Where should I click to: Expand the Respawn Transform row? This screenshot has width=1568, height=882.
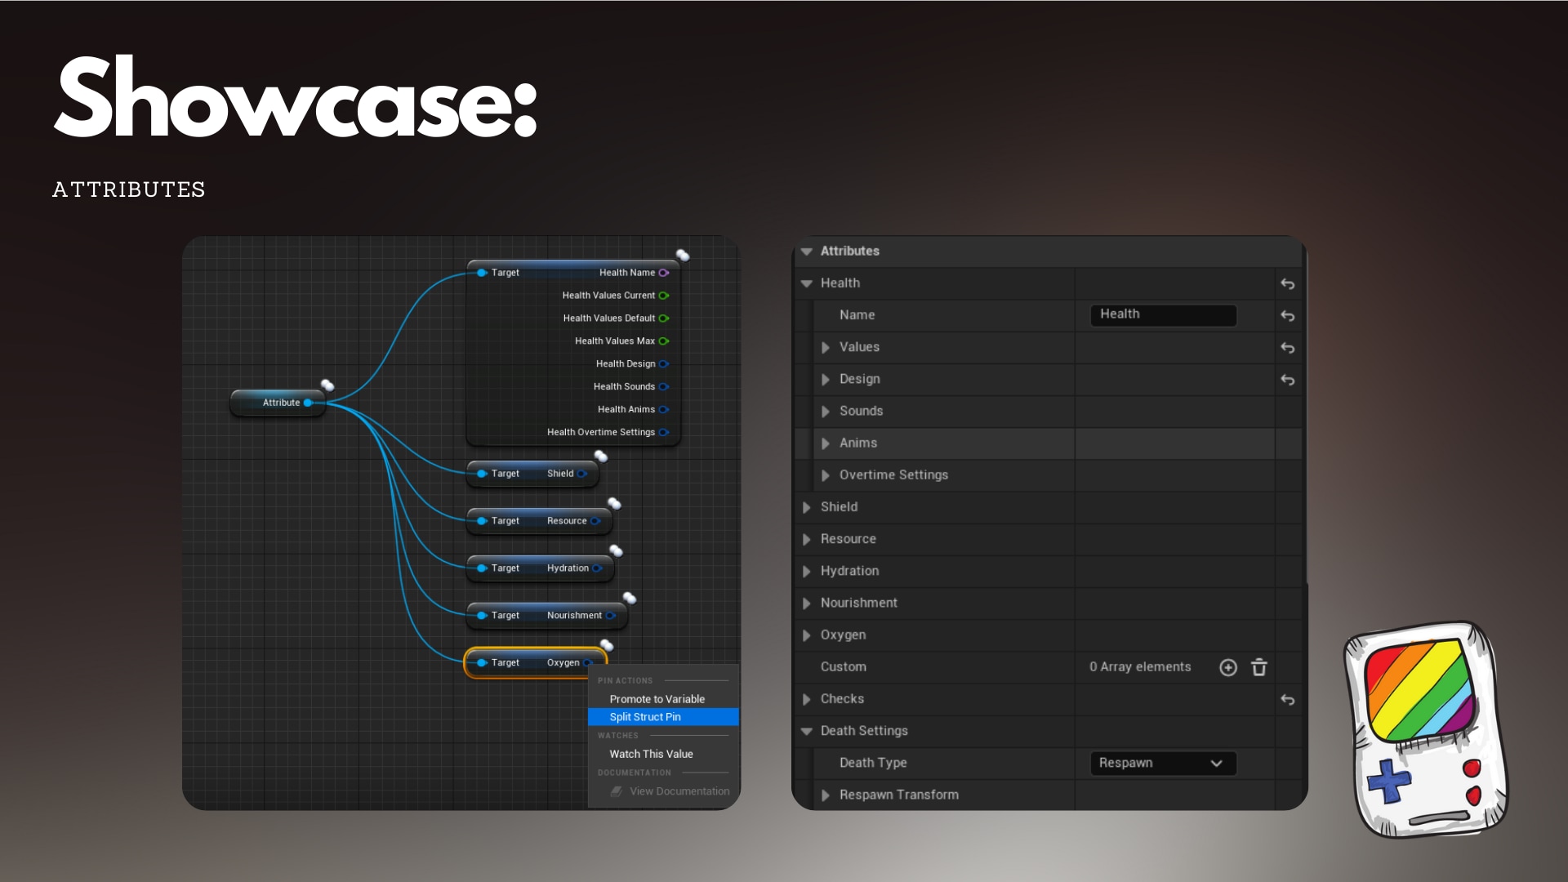[x=826, y=795]
